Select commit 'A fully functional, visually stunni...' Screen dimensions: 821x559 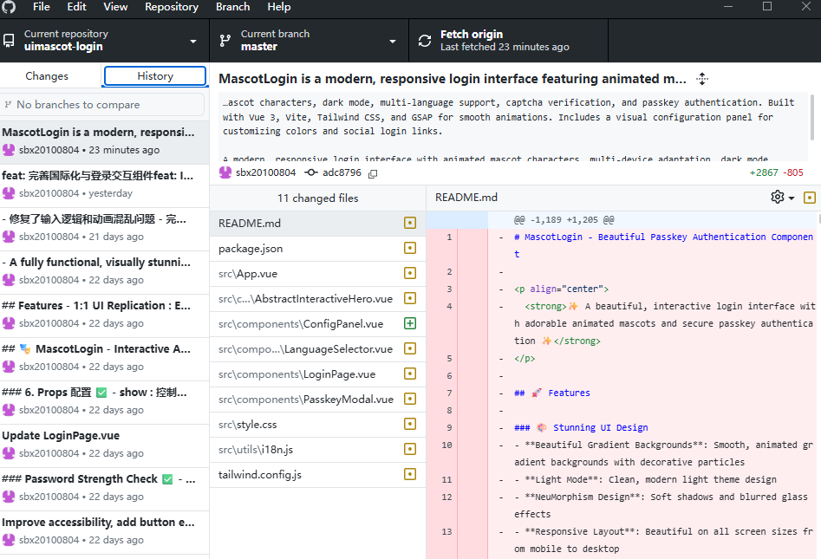[105, 272]
